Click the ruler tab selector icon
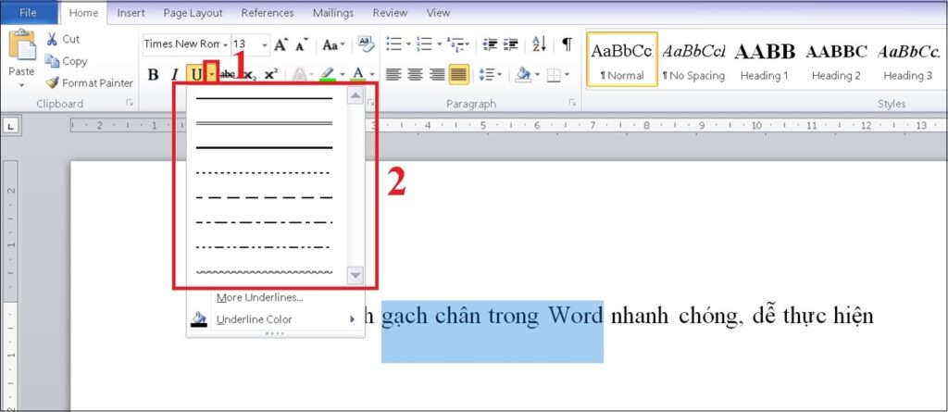The width and height of the screenshot is (948, 412). pyautogui.click(x=12, y=127)
